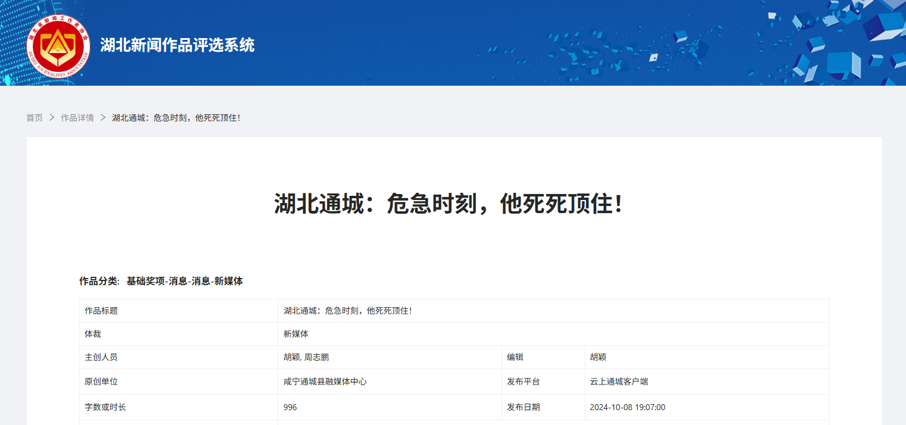Click the chevron arrow after 作品详情
906x425 pixels.
(x=103, y=118)
